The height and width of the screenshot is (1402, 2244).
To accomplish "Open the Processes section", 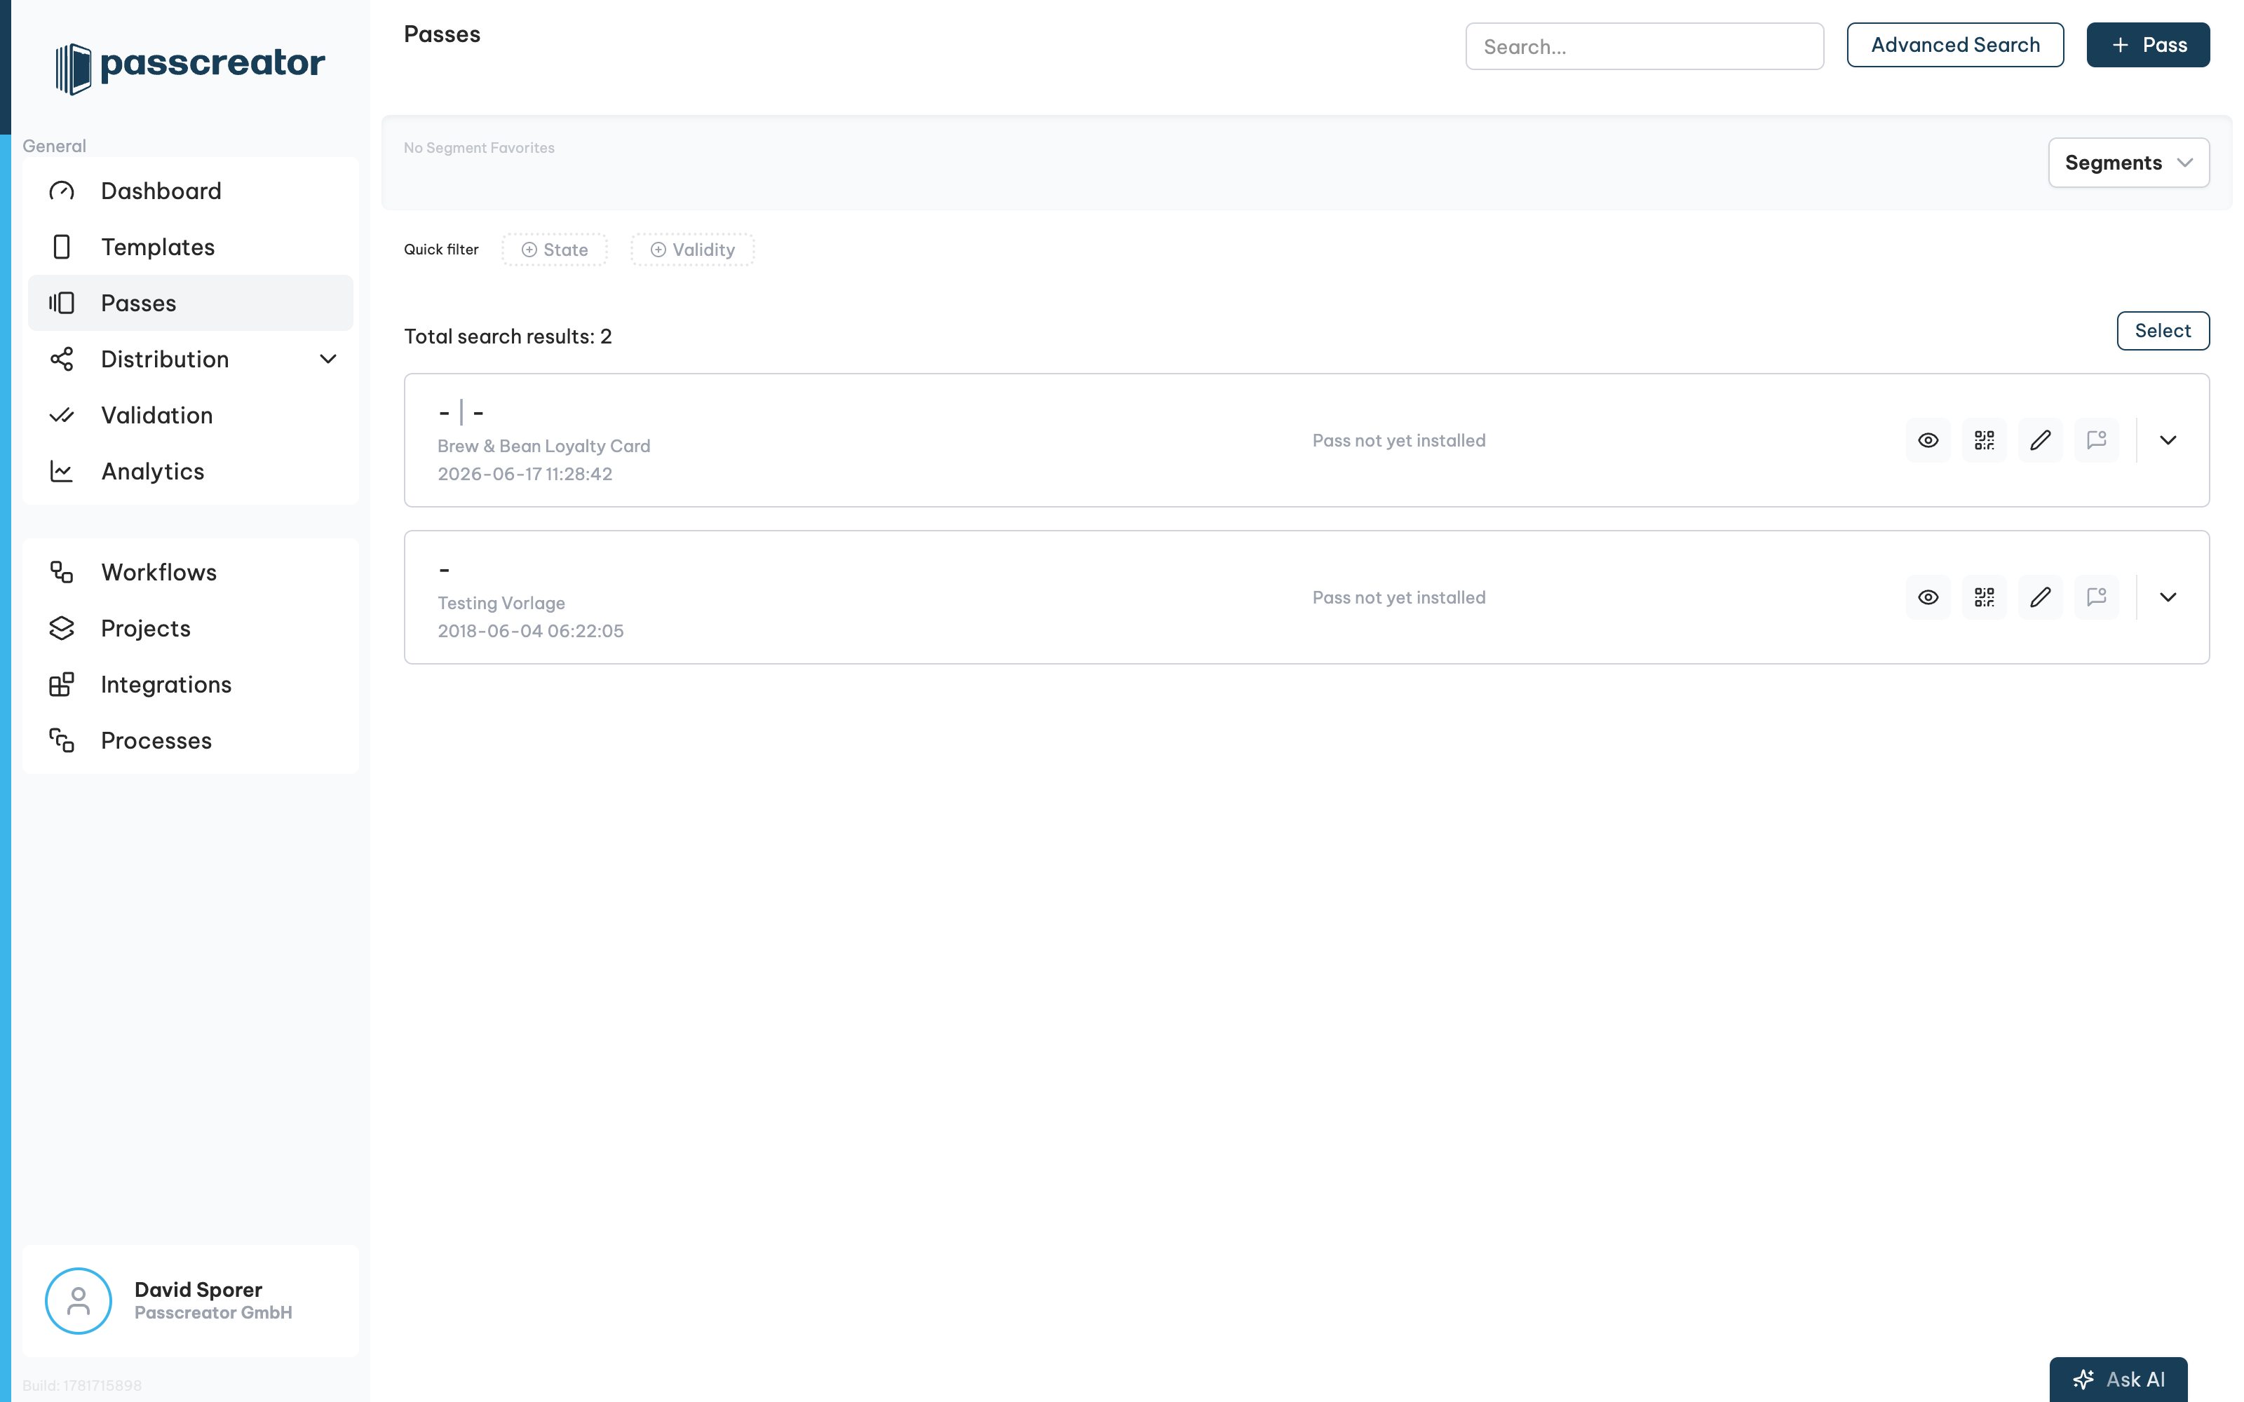I will click(190, 741).
